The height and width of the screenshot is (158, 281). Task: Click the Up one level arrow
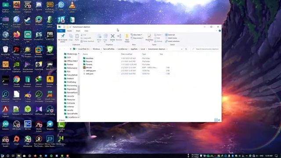(70, 49)
